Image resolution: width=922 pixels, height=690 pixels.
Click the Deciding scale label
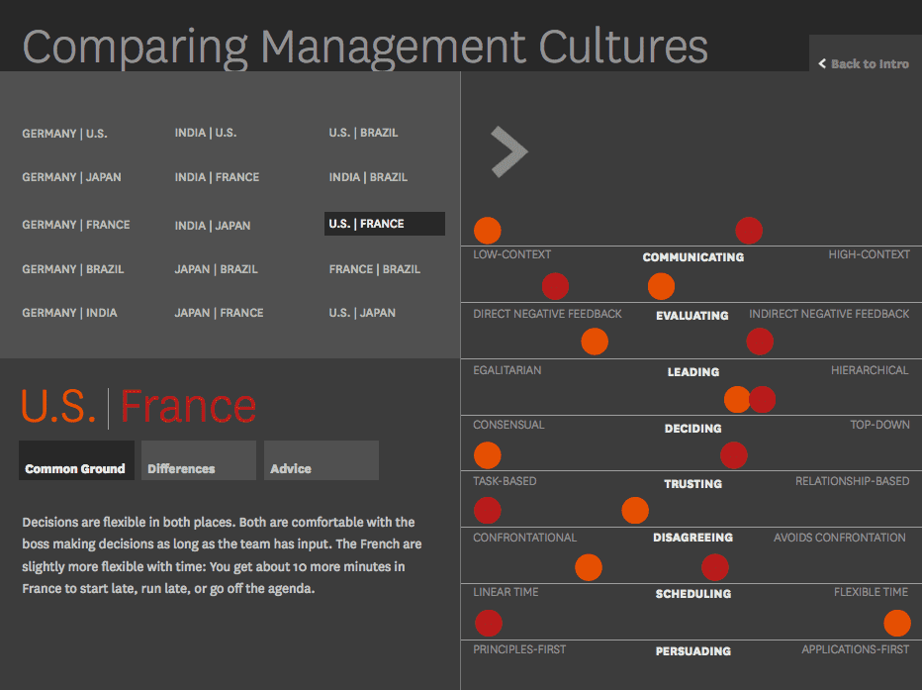coord(692,429)
